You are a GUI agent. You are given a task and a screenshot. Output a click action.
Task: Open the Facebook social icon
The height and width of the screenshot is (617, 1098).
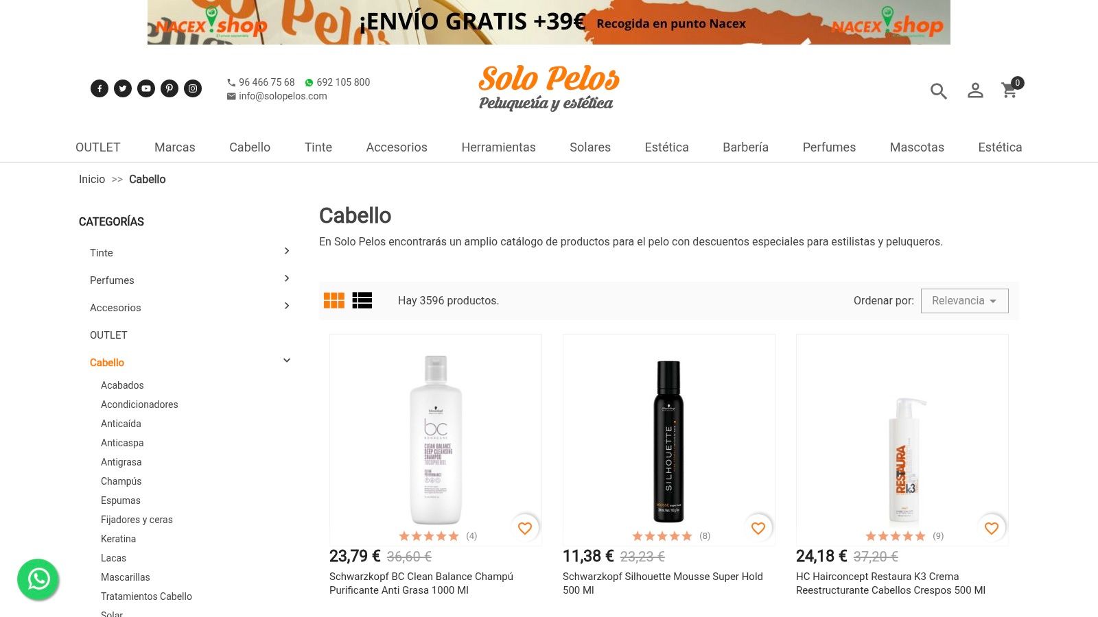tap(100, 88)
